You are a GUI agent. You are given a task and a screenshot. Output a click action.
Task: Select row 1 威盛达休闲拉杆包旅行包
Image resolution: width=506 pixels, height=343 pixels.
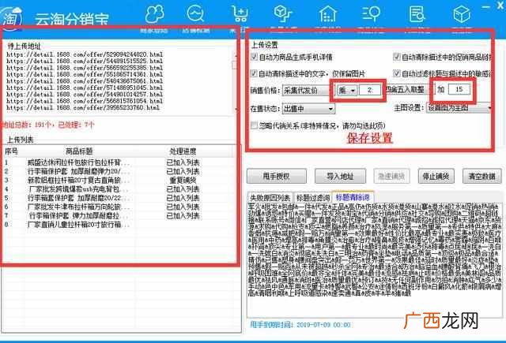118,162
